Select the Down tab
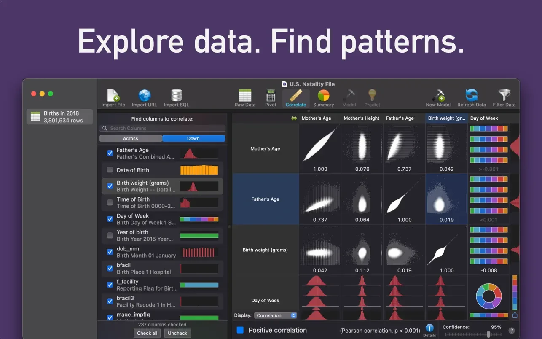 [x=193, y=138]
